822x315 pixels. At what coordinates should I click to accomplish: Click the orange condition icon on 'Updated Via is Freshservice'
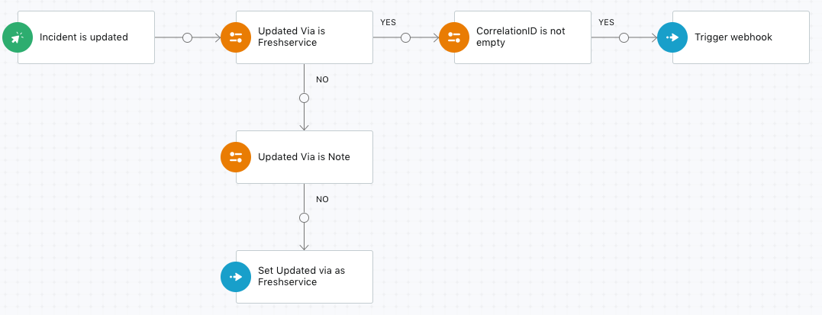click(x=236, y=37)
